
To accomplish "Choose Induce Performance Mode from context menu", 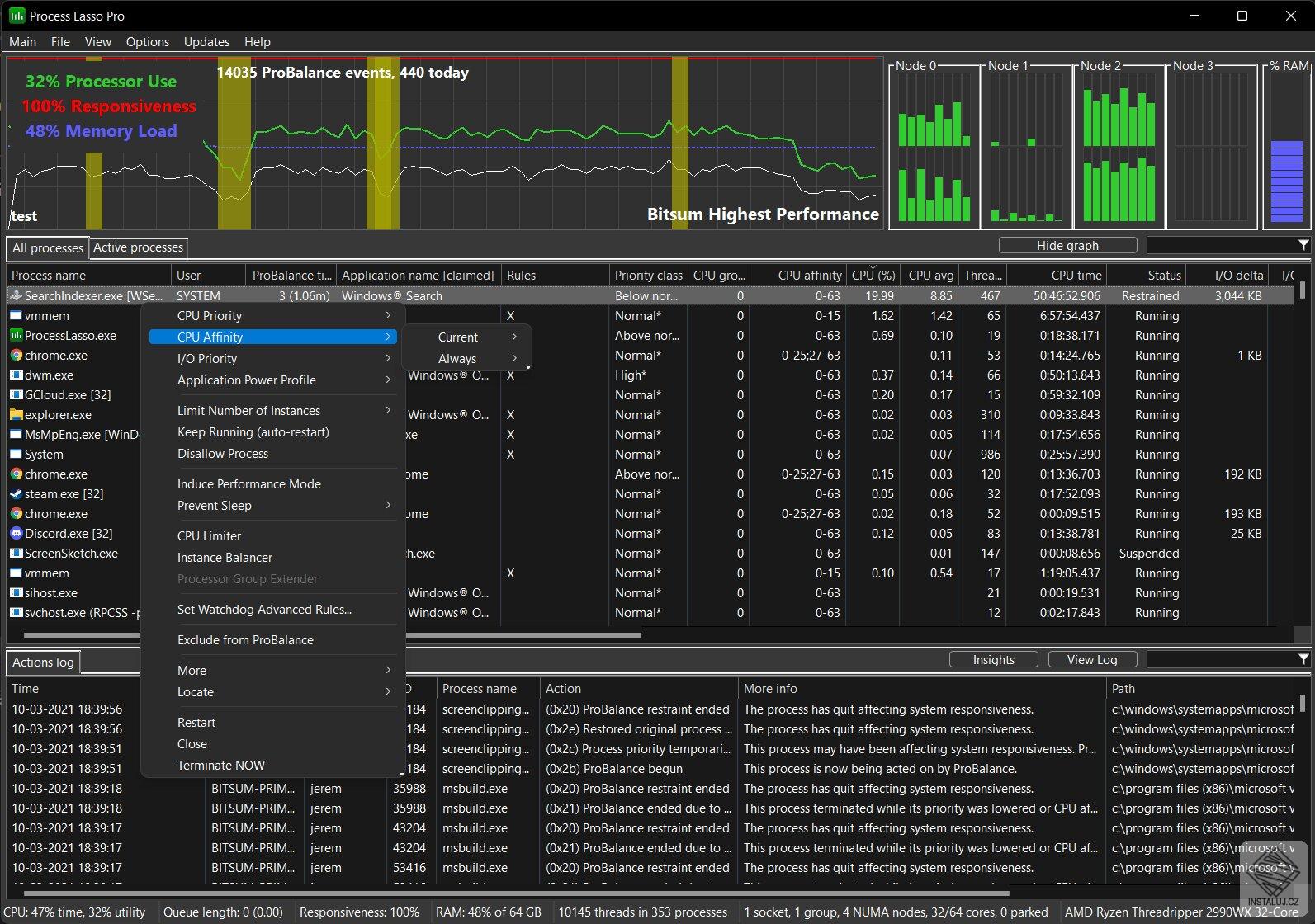I will coord(273,483).
